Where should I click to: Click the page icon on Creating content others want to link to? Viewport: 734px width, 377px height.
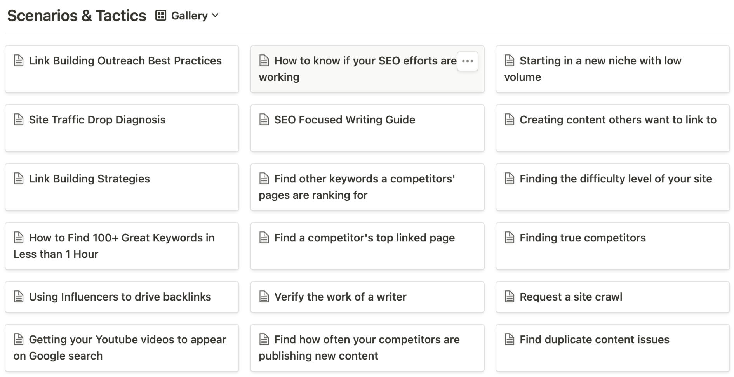click(509, 120)
